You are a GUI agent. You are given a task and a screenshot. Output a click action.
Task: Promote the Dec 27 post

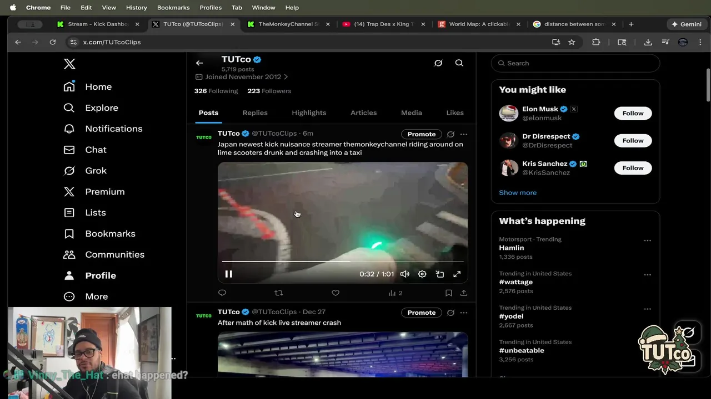pyautogui.click(x=422, y=313)
